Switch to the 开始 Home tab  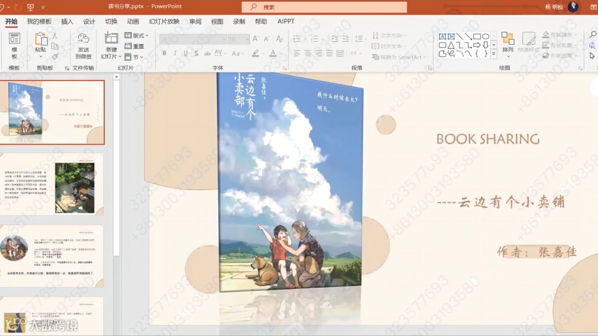click(x=11, y=21)
